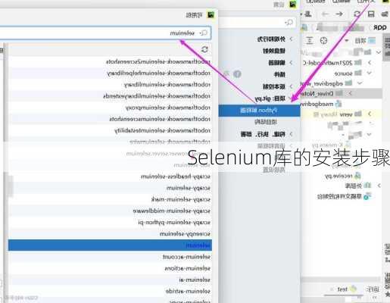Image resolution: width=390 pixels, height=303 pixels.
Task: Expand 编辑器 settings category
Action: point(291,63)
